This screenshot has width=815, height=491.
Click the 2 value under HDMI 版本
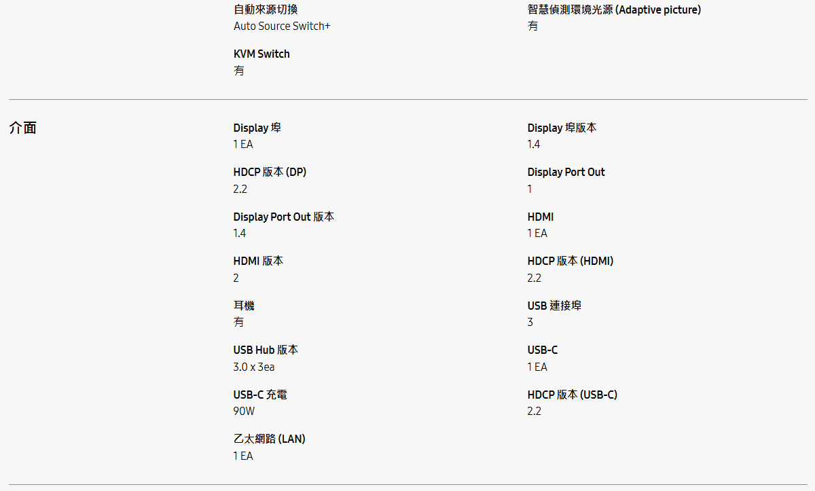(236, 278)
